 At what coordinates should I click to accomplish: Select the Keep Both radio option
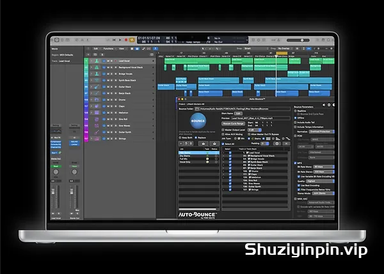[180, 138]
